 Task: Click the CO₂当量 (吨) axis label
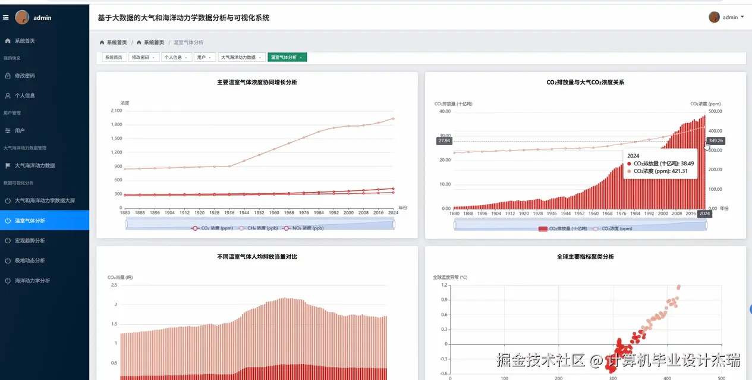(x=120, y=277)
